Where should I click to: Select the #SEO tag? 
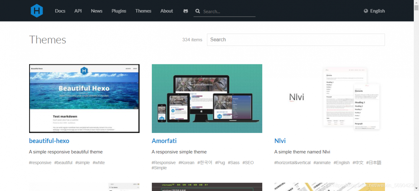248,163
